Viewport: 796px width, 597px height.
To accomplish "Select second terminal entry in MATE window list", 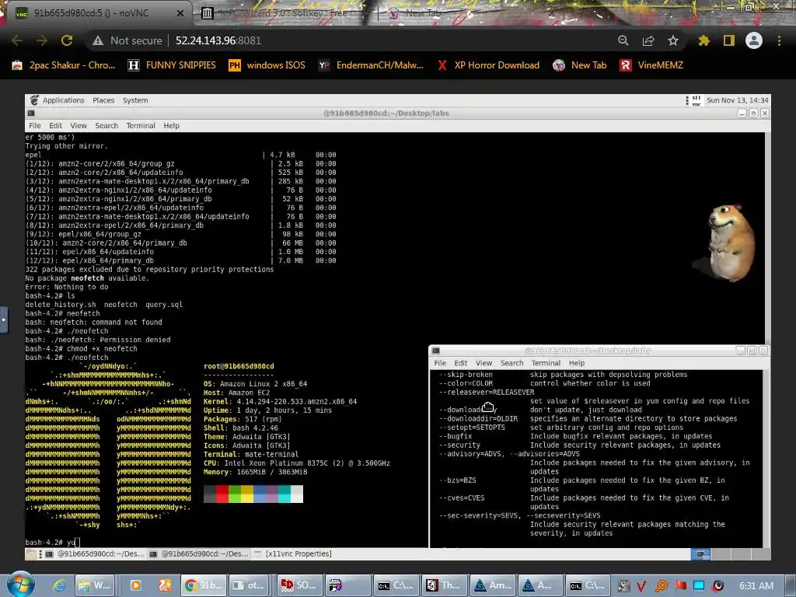I will coord(199,553).
